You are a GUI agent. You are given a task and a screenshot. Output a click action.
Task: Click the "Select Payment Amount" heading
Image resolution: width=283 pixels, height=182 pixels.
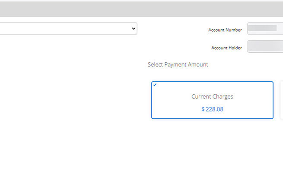click(x=178, y=64)
